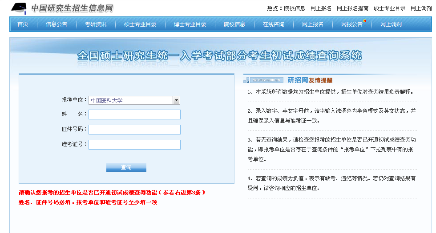Open the 报考单位 dropdown arrow
Image resolution: width=436 pixels, height=233 pixels.
tap(176, 100)
